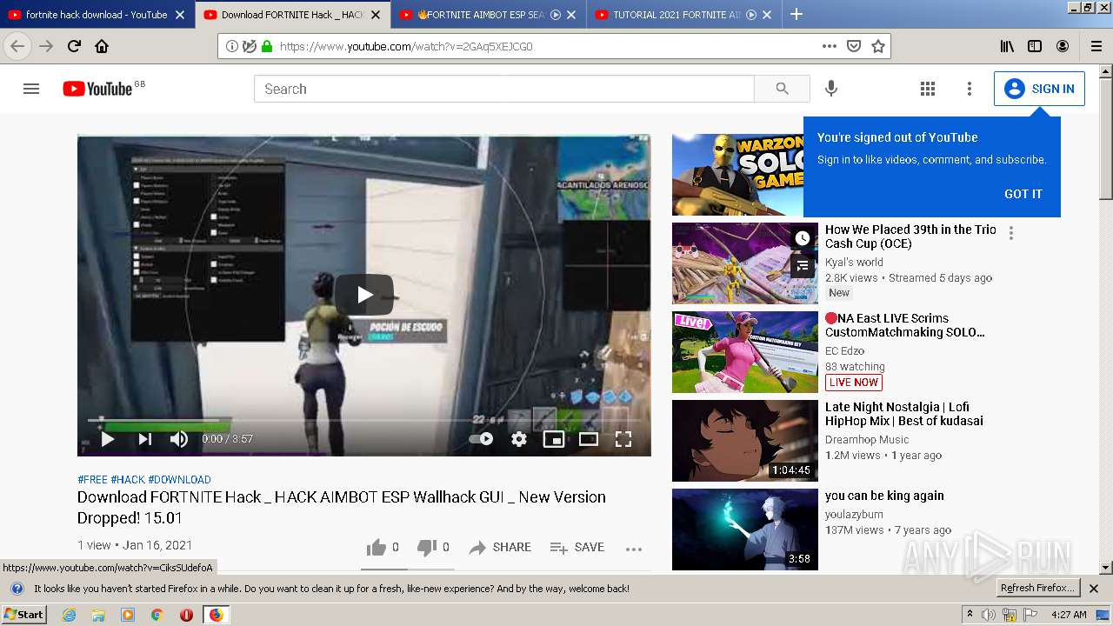Open the Firefox account icon
Screen dimensions: 1113x626
1063,46
